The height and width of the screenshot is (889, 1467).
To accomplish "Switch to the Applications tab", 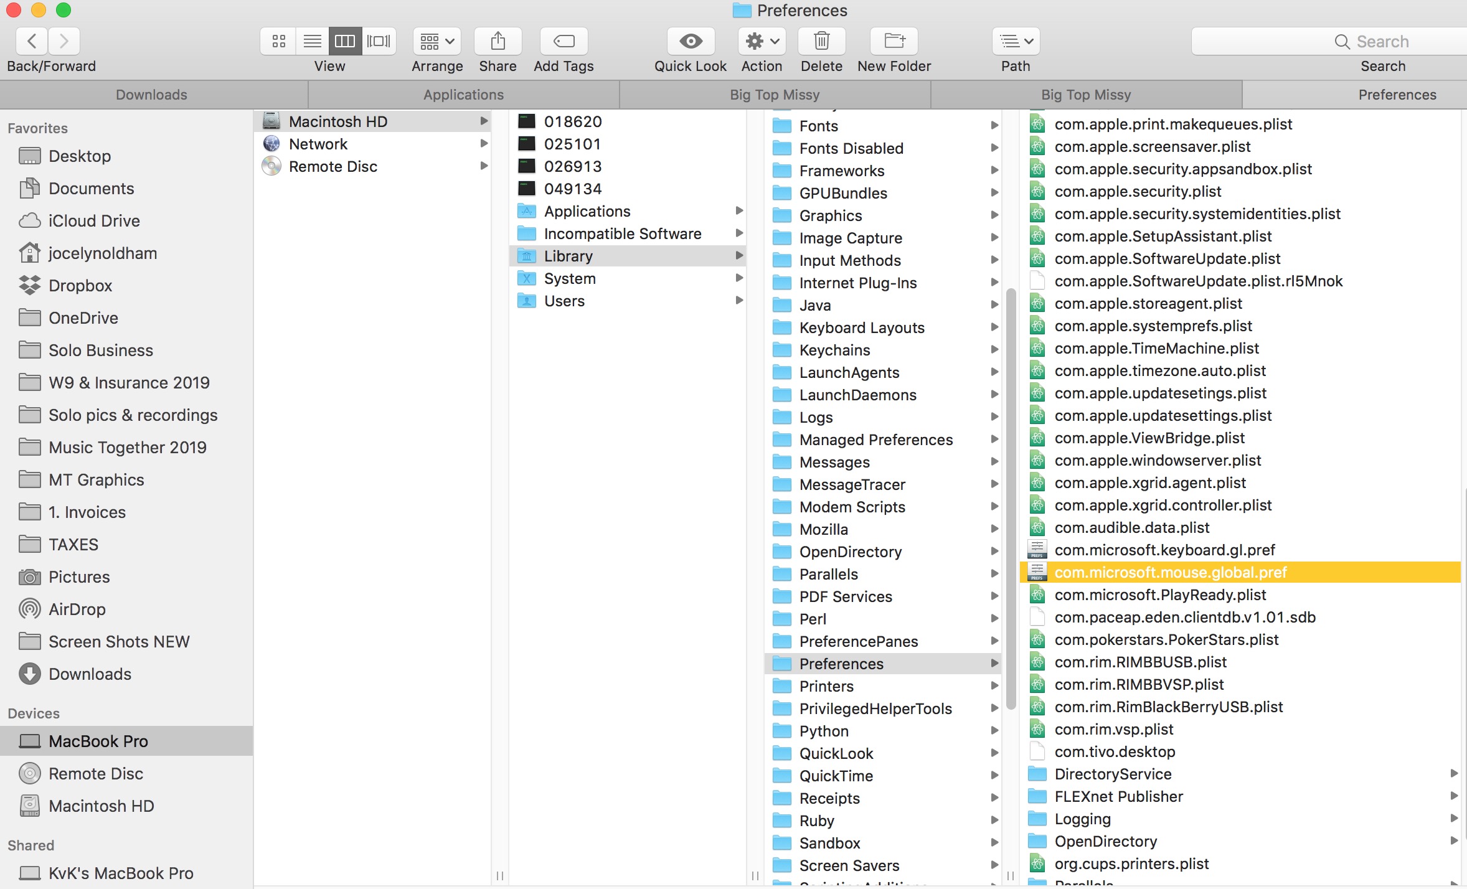I will tap(464, 95).
